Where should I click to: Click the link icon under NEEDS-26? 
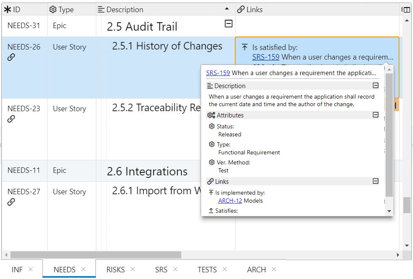11,57
